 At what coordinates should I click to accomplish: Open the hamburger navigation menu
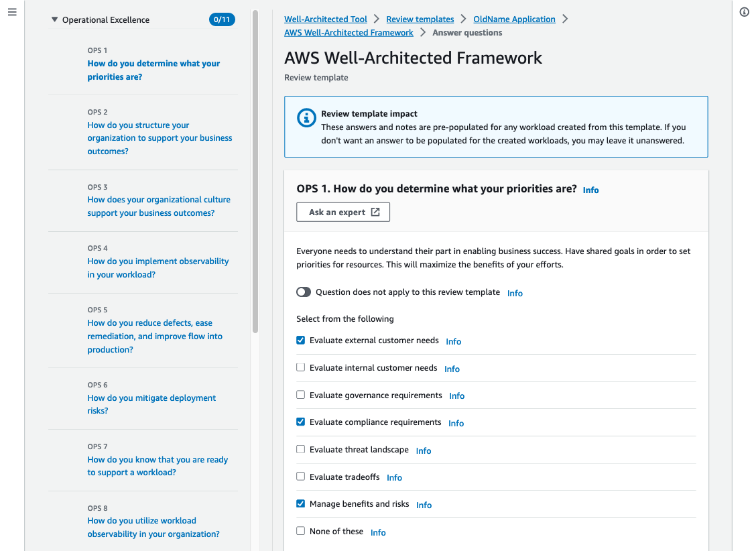point(12,11)
